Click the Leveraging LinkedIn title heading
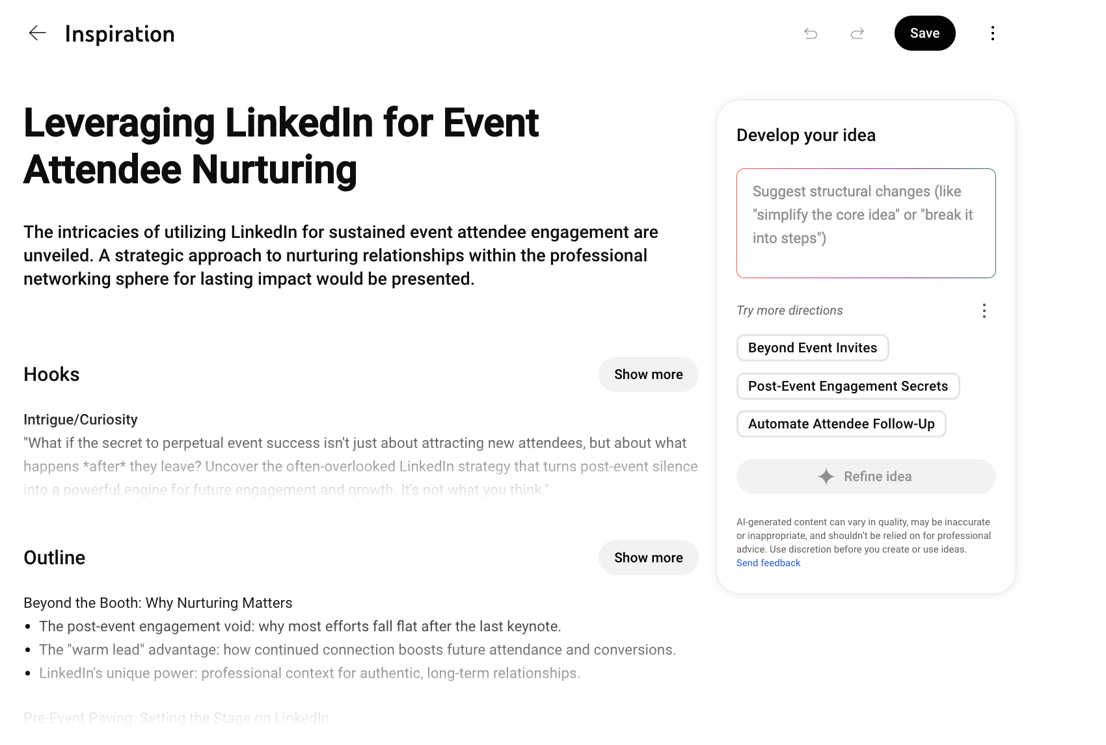The height and width of the screenshot is (745, 1106). click(281, 146)
